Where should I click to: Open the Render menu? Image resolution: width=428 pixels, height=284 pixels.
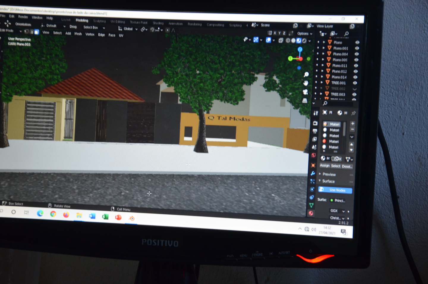pos(23,17)
